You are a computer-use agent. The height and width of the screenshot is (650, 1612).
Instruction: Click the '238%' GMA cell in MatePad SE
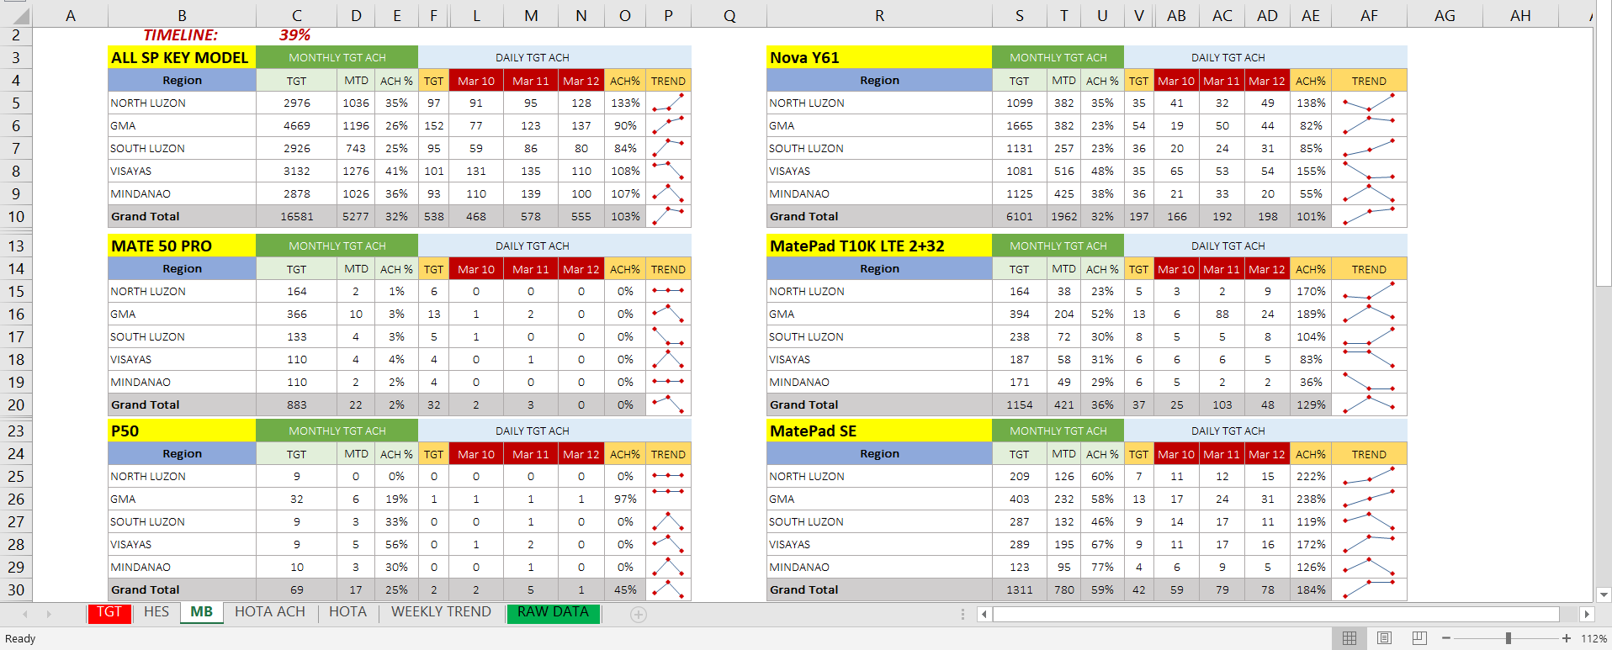click(x=1311, y=499)
